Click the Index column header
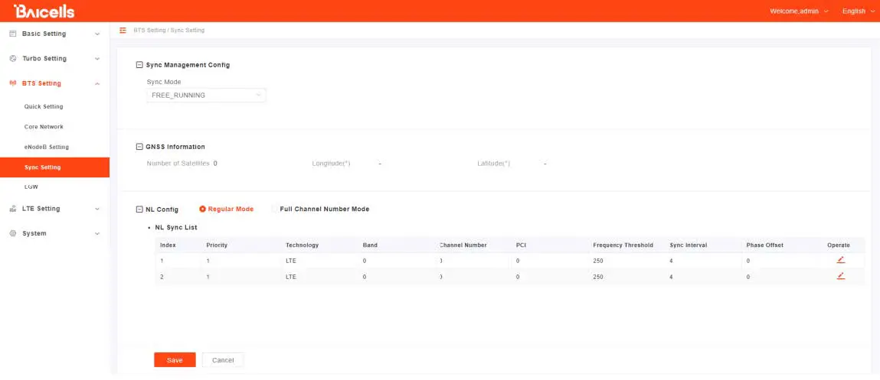 click(168, 245)
